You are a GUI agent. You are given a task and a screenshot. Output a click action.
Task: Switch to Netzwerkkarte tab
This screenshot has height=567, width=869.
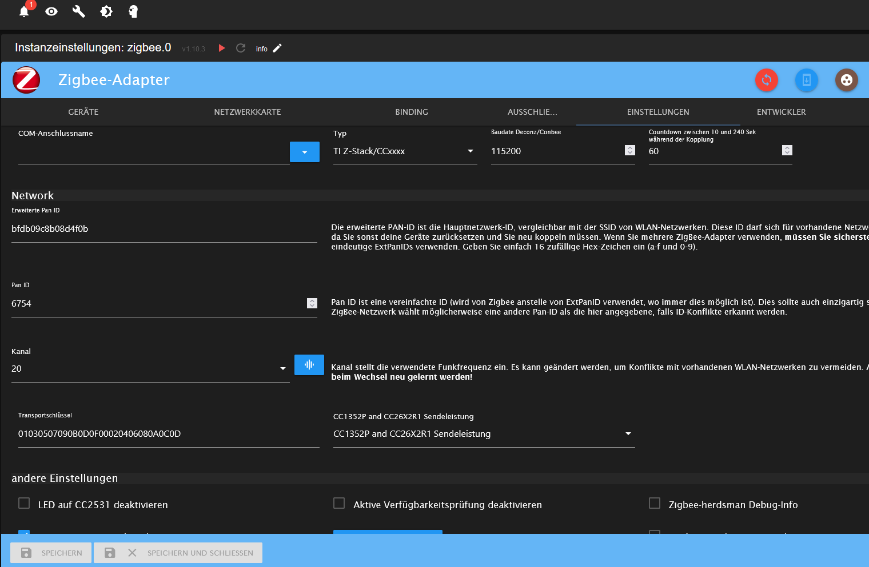pos(248,112)
